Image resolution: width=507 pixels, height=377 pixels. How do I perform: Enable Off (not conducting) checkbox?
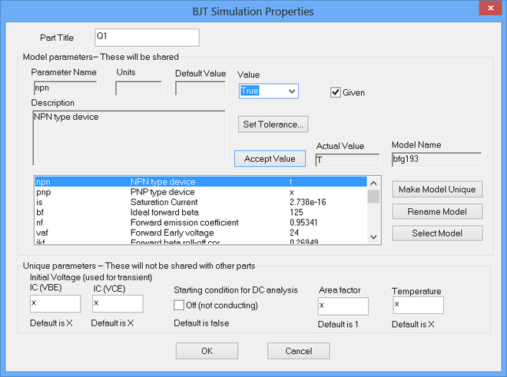click(179, 305)
